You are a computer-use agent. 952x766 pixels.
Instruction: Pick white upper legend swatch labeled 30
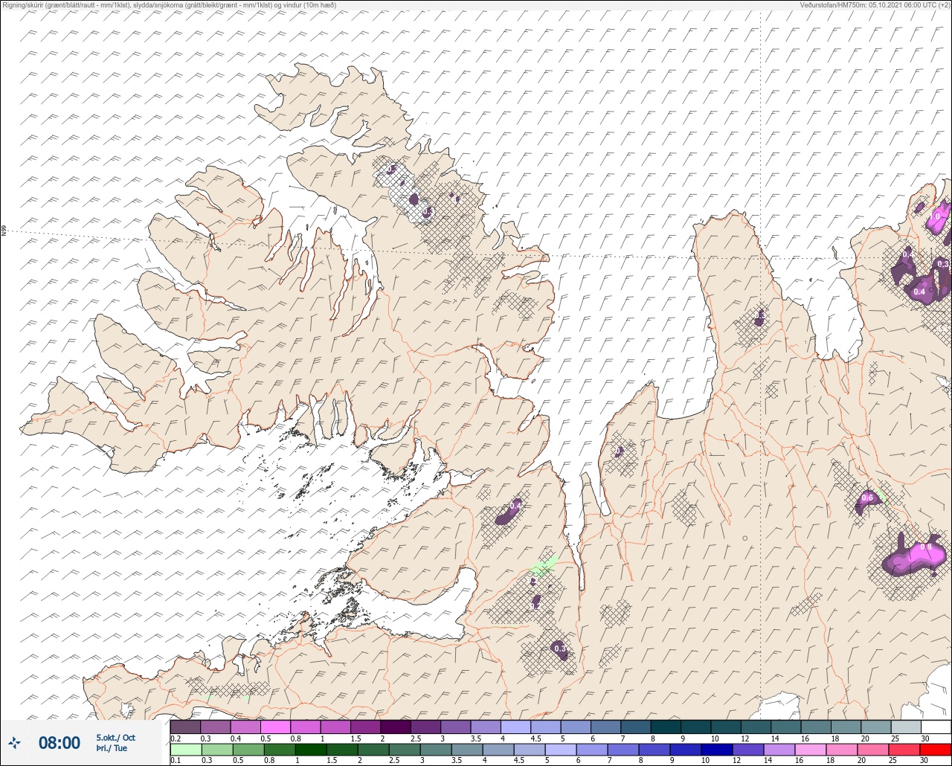click(936, 727)
